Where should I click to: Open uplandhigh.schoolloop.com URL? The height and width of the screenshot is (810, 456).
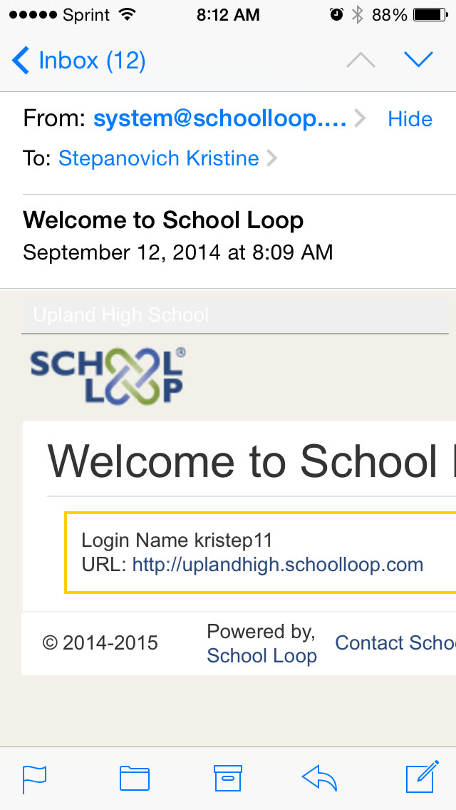[x=278, y=565]
